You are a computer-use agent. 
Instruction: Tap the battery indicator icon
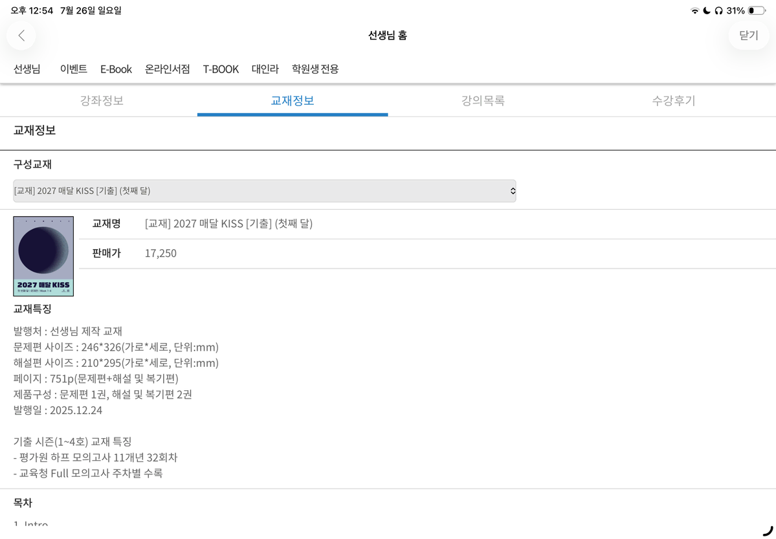[x=757, y=10]
